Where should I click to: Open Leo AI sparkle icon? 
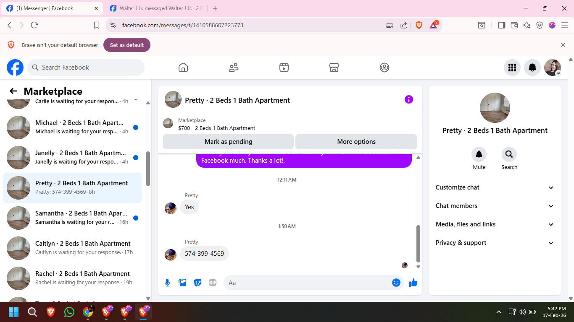[527, 25]
